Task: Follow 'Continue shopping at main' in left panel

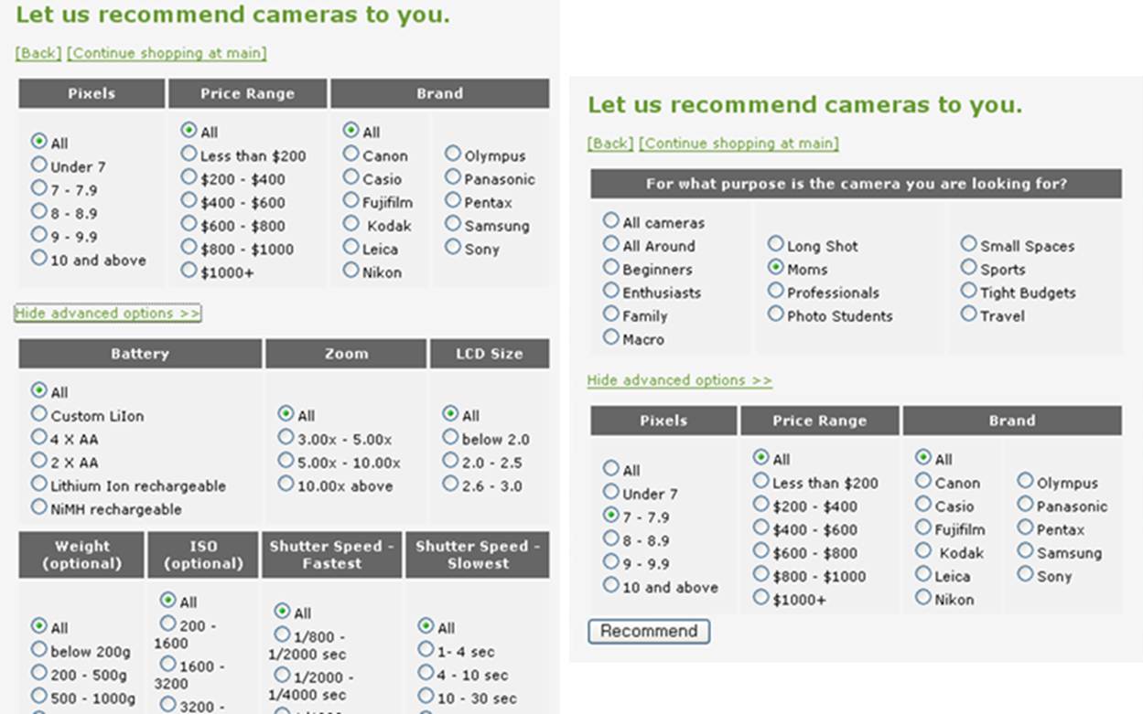Action: tap(167, 53)
